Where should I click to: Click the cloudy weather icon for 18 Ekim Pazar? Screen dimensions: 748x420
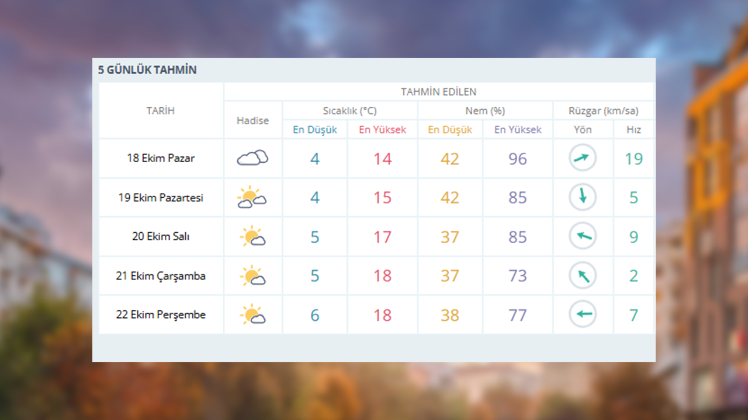click(x=252, y=158)
